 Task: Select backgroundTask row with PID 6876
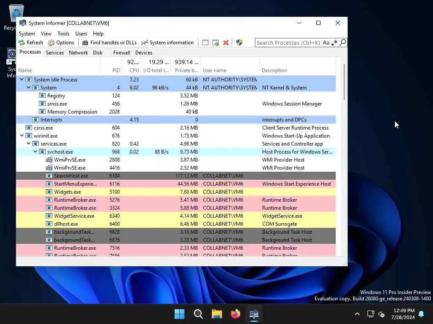pyautogui.click(x=176, y=240)
